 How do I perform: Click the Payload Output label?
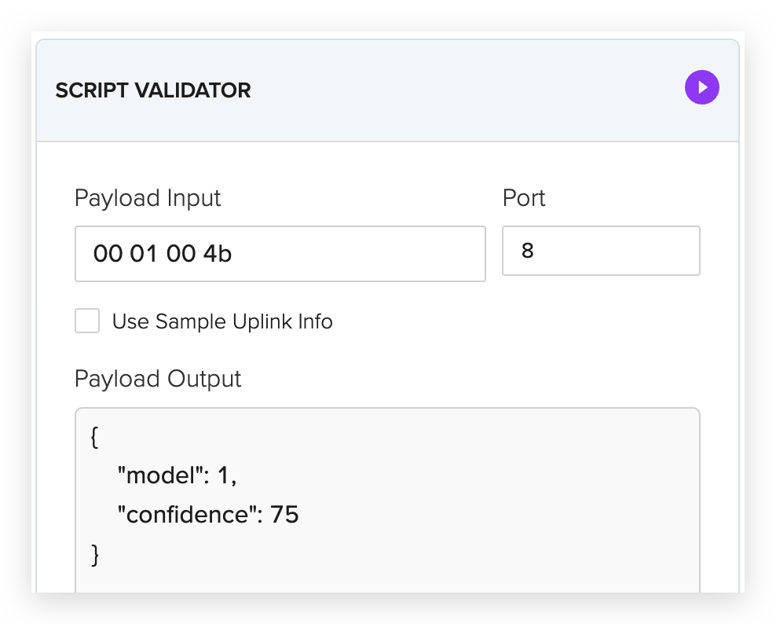coord(158,379)
